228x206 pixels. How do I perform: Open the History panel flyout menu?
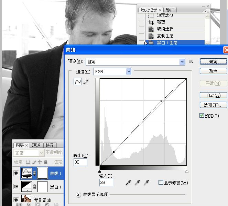(207, 11)
